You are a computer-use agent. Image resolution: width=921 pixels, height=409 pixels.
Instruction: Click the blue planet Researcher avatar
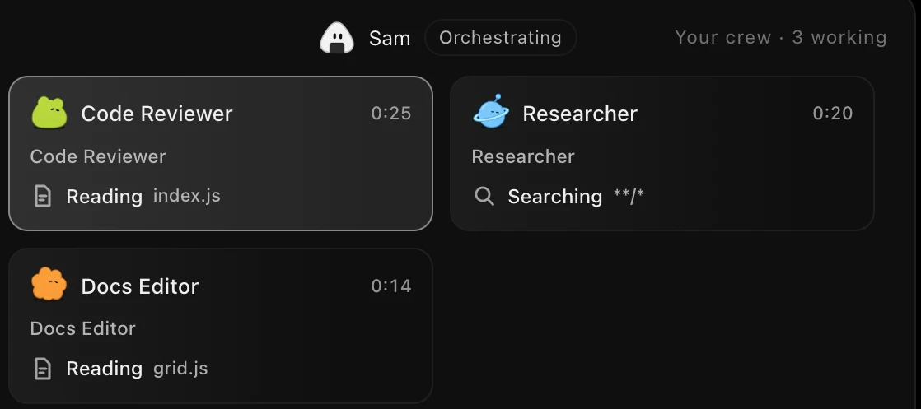tap(491, 111)
